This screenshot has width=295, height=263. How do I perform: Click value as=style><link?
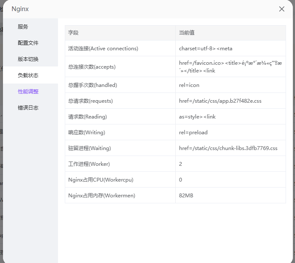[x=197, y=117]
